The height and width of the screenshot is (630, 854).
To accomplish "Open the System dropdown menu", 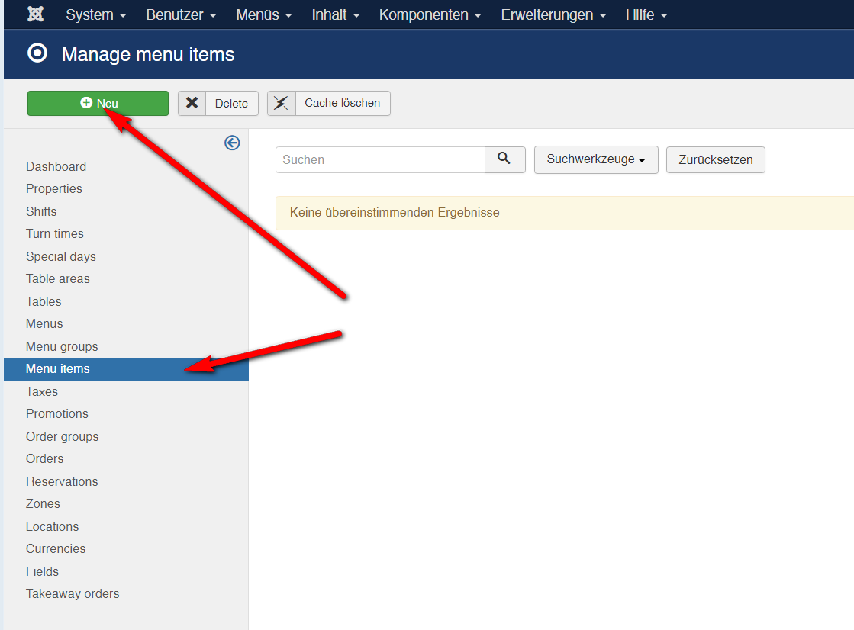I will 96,14.
